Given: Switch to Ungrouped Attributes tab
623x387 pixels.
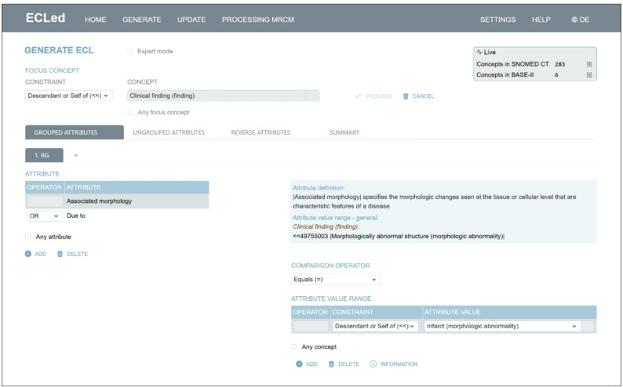Looking at the screenshot, I should [169, 132].
